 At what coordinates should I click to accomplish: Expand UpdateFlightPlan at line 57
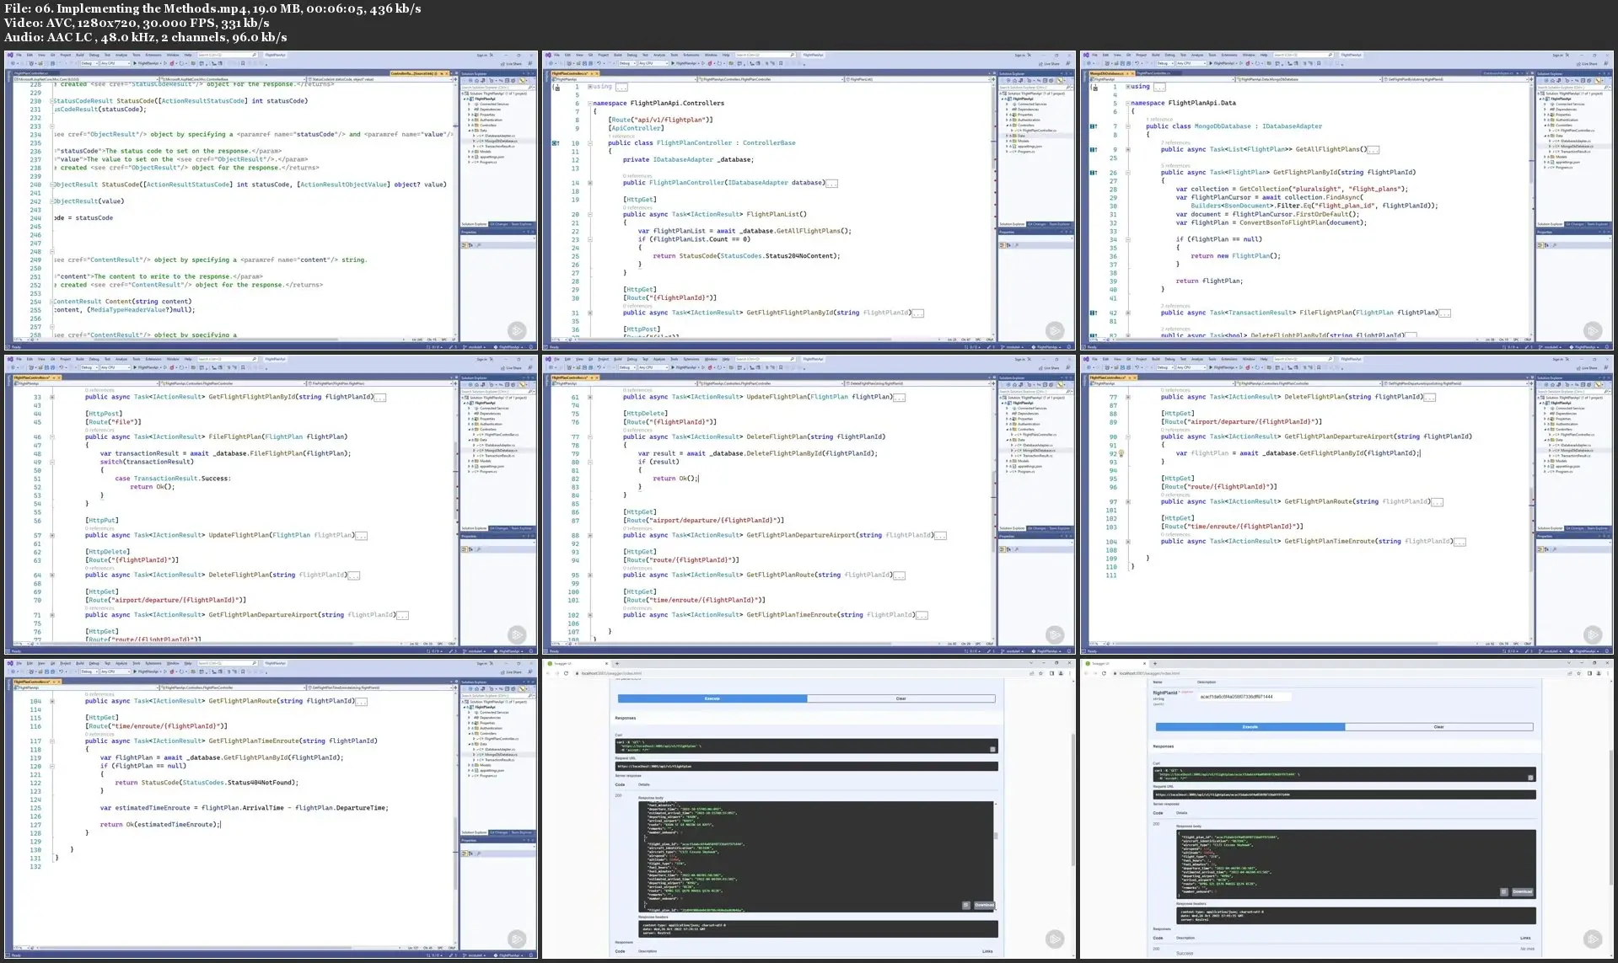click(x=51, y=535)
